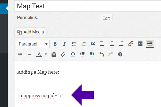Toggle strikethrough formatting
Screen dimensions: 161x107
coord(20,54)
